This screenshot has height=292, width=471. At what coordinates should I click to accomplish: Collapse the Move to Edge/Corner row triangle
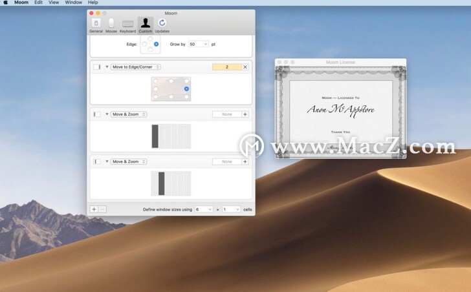[x=107, y=67]
